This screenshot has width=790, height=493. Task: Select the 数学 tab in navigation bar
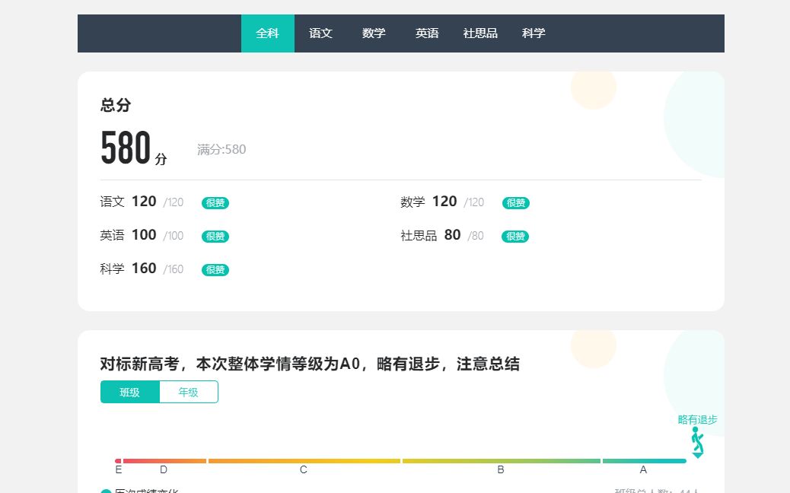pos(374,33)
